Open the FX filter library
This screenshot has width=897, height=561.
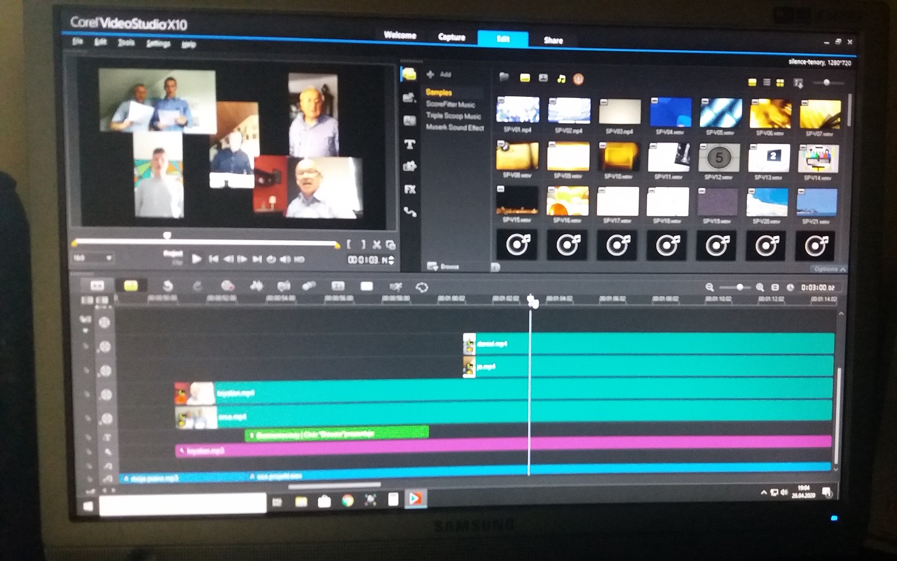(x=410, y=189)
